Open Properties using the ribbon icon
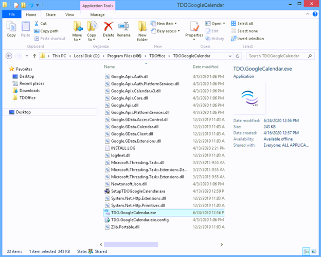 tap(194, 29)
